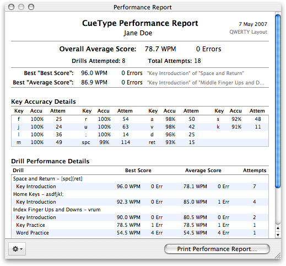Zoom the Performance Report window
Viewport: 286px width, 266px height.
click(x=31, y=7)
